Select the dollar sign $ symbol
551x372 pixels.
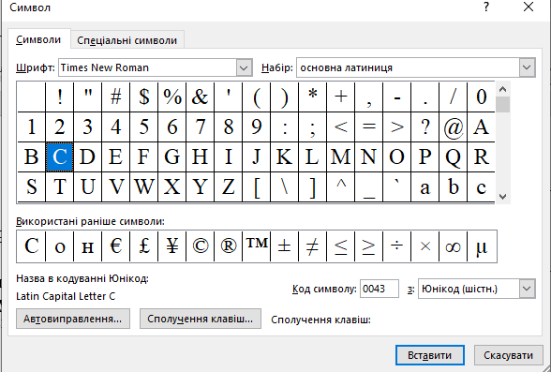tap(144, 97)
